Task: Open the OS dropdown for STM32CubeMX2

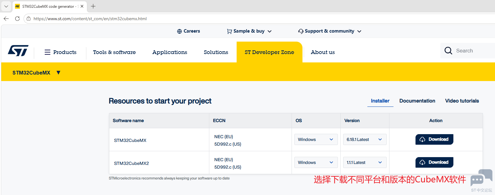Action: (x=316, y=162)
